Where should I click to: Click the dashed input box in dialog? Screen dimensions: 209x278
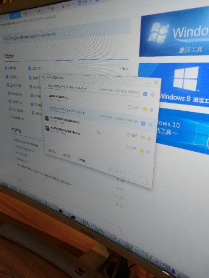click(128, 176)
